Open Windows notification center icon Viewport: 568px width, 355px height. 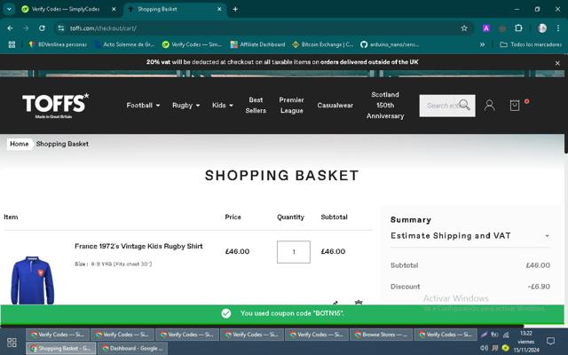pos(550,341)
